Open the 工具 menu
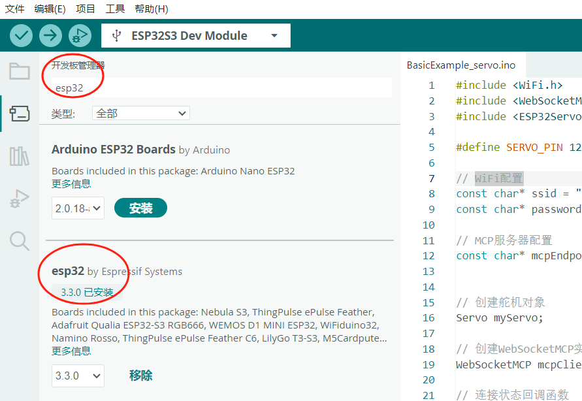This screenshot has width=582, height=401. point(115,9)
